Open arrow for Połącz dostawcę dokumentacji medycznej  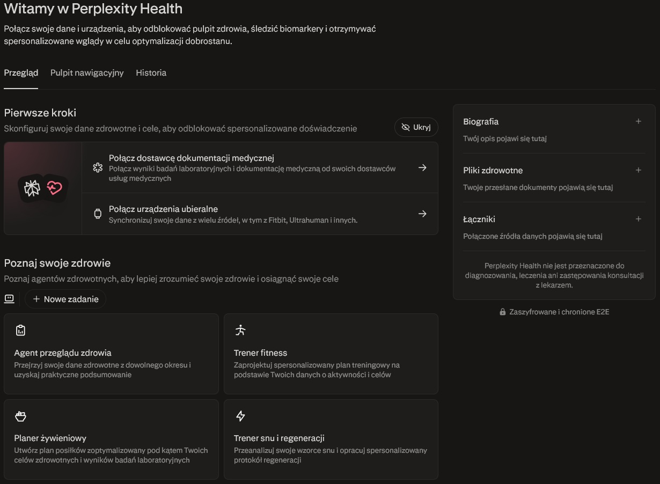pyautogui.click(x=422, y=167)
